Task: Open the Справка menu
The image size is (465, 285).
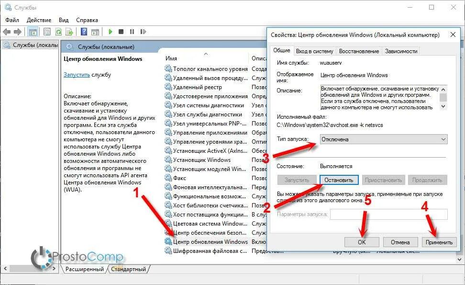Action: [x=87, y=20]
